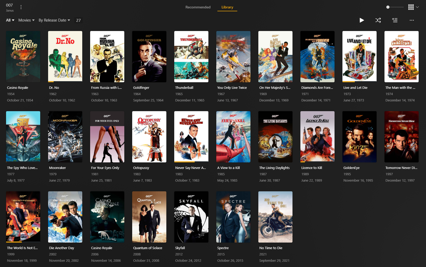This screenshot has width=426, height=267.
Task: Change the By Release Date sort order
Action: pyautogui.click(x=54, y=20)
